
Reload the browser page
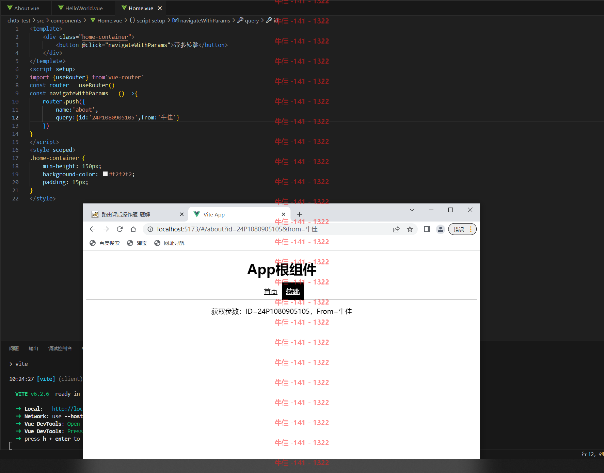click(120, 229)
